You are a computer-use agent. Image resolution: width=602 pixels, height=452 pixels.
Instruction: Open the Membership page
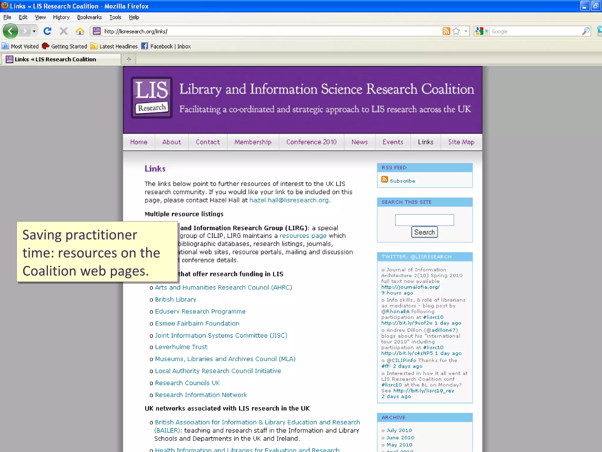point(253,142)
